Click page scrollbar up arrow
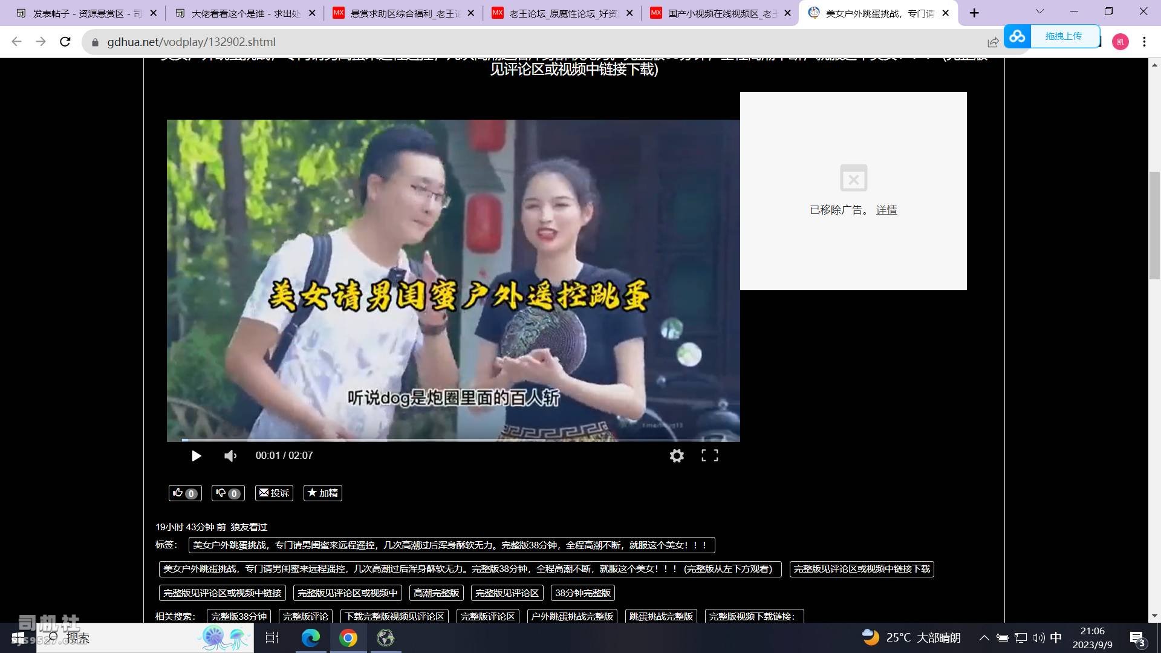This screenshot has width=1161, height=653. [1154, 65]
